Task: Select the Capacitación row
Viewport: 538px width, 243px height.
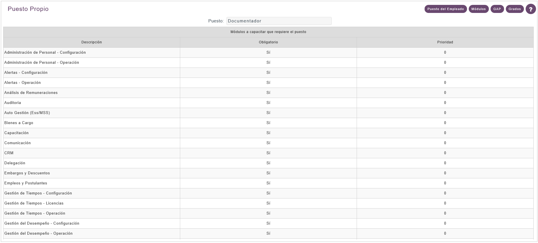Action: [268, 133]
